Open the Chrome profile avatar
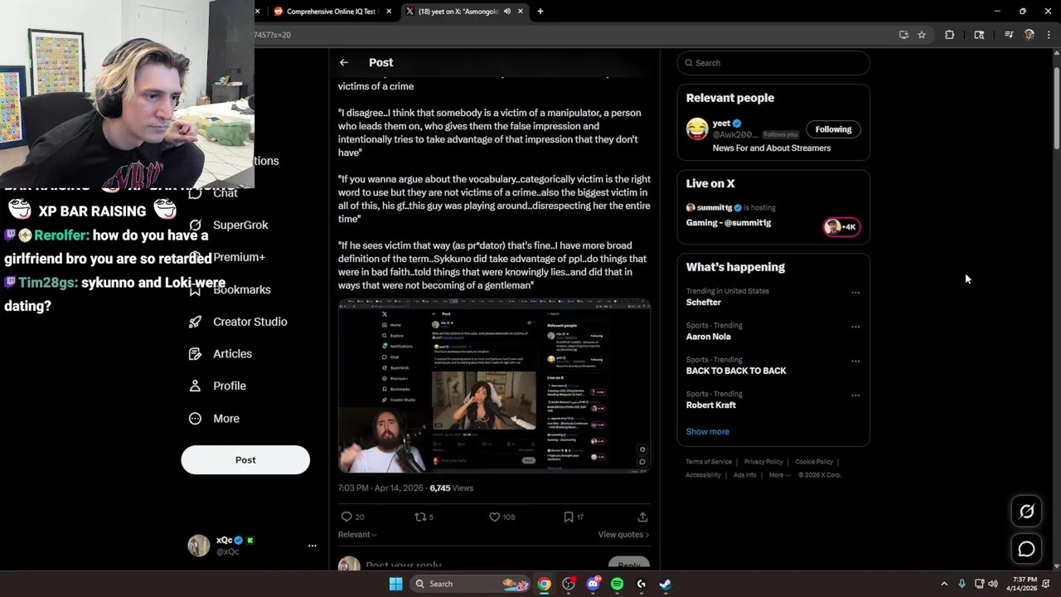Image resolution: width=1061 pixels, height=597 pixels. tap(1029, 35)
